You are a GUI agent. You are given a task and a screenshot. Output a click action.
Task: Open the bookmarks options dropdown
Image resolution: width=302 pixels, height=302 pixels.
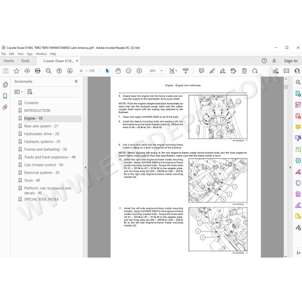click(19, 92)
